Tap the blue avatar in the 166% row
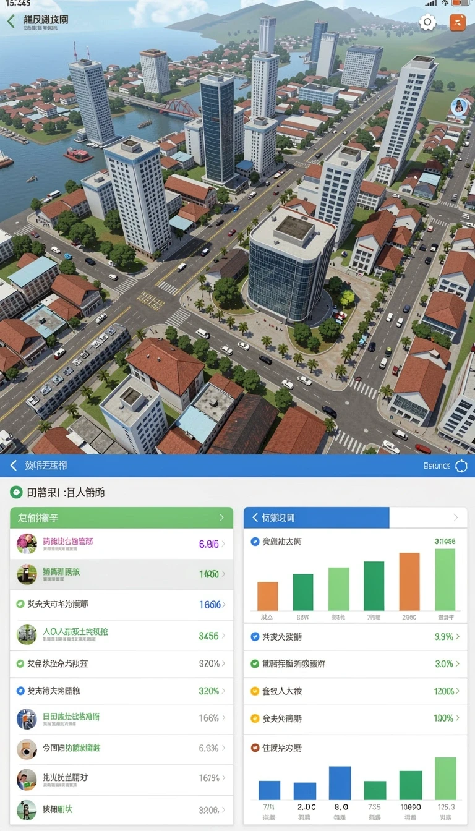475x831 pixels. coord(27,718)
